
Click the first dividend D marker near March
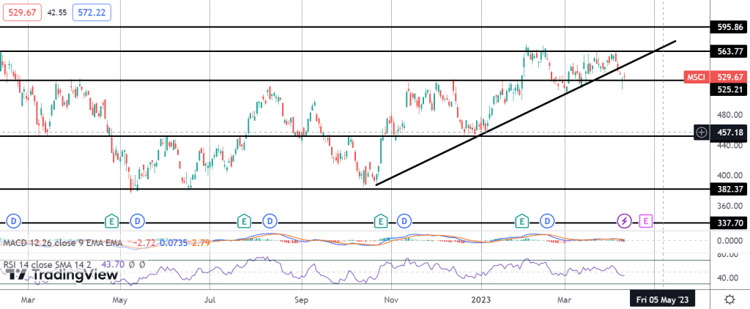point(13,220)
